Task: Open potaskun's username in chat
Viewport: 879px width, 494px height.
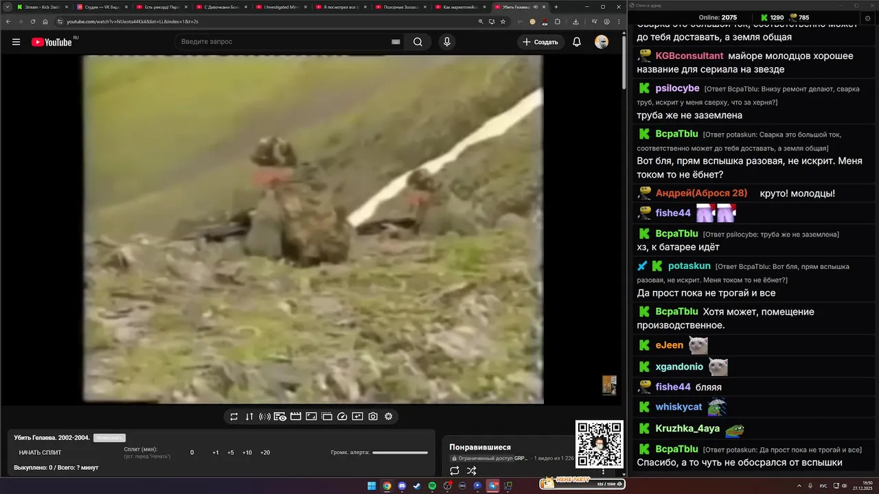Action: click(x=689, y=266)
